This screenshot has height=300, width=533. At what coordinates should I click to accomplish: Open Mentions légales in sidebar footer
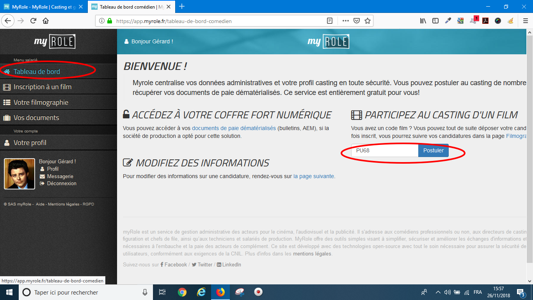tap(64, 204)
